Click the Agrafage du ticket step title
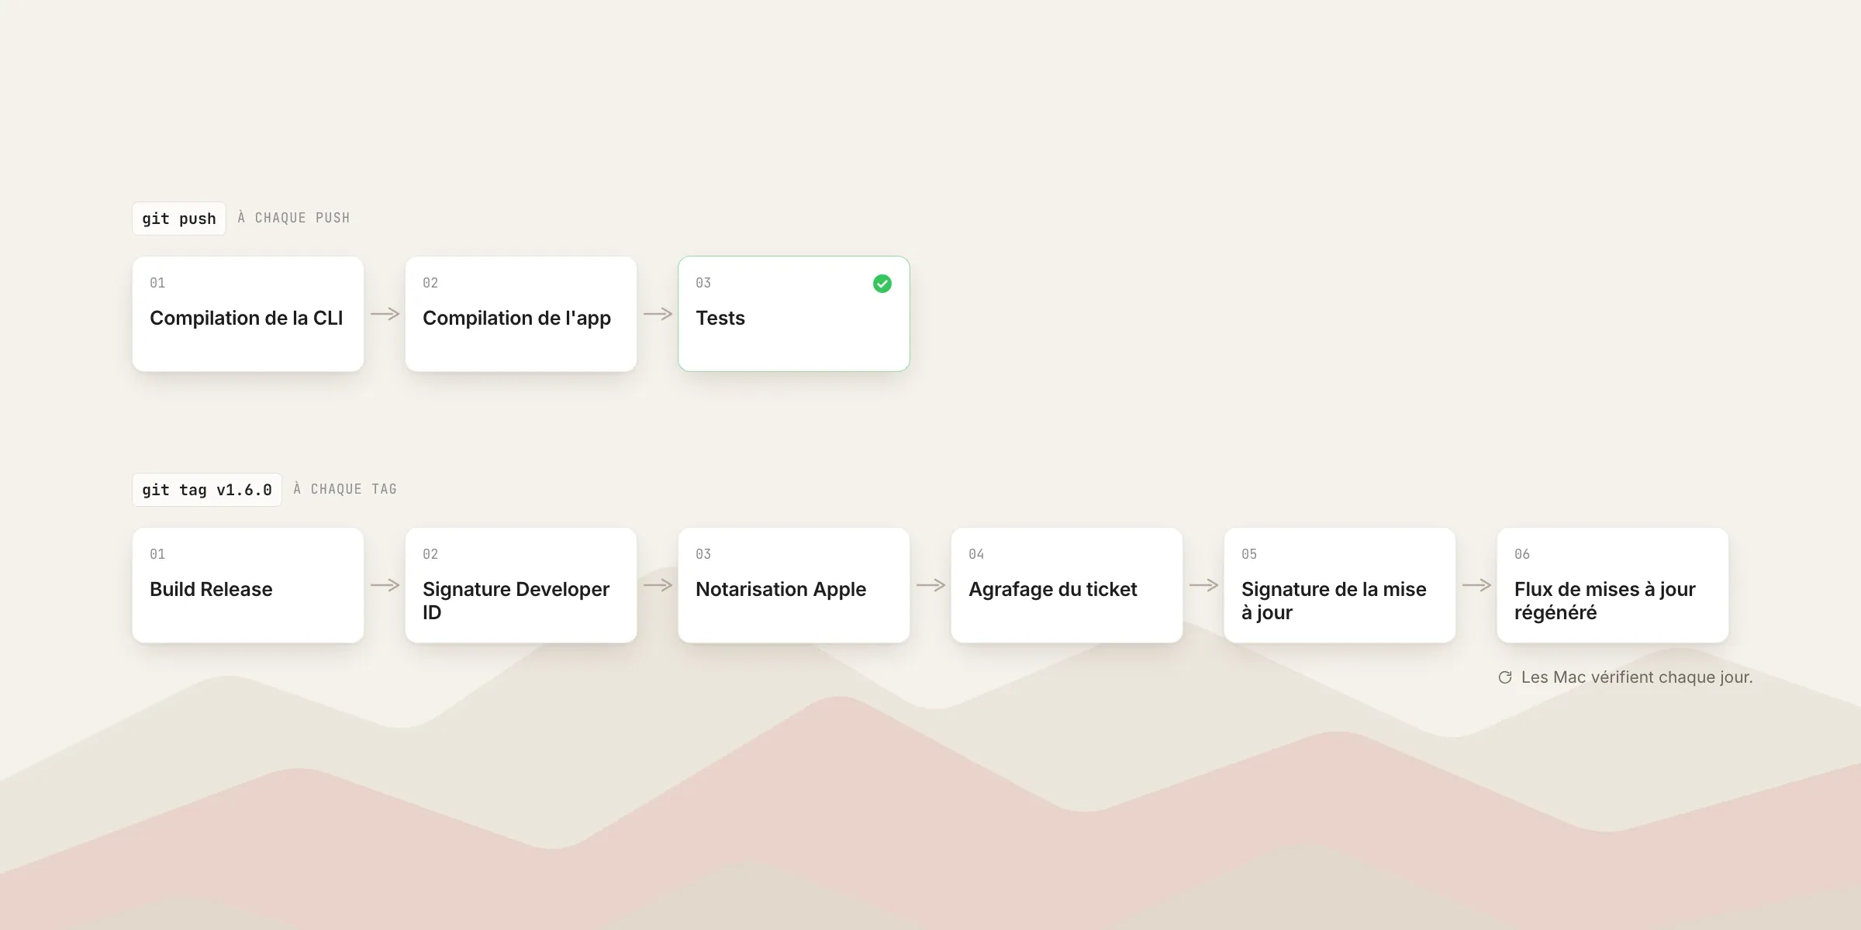The height and width of the screenshot is (930, 1861). (1053, 589)
